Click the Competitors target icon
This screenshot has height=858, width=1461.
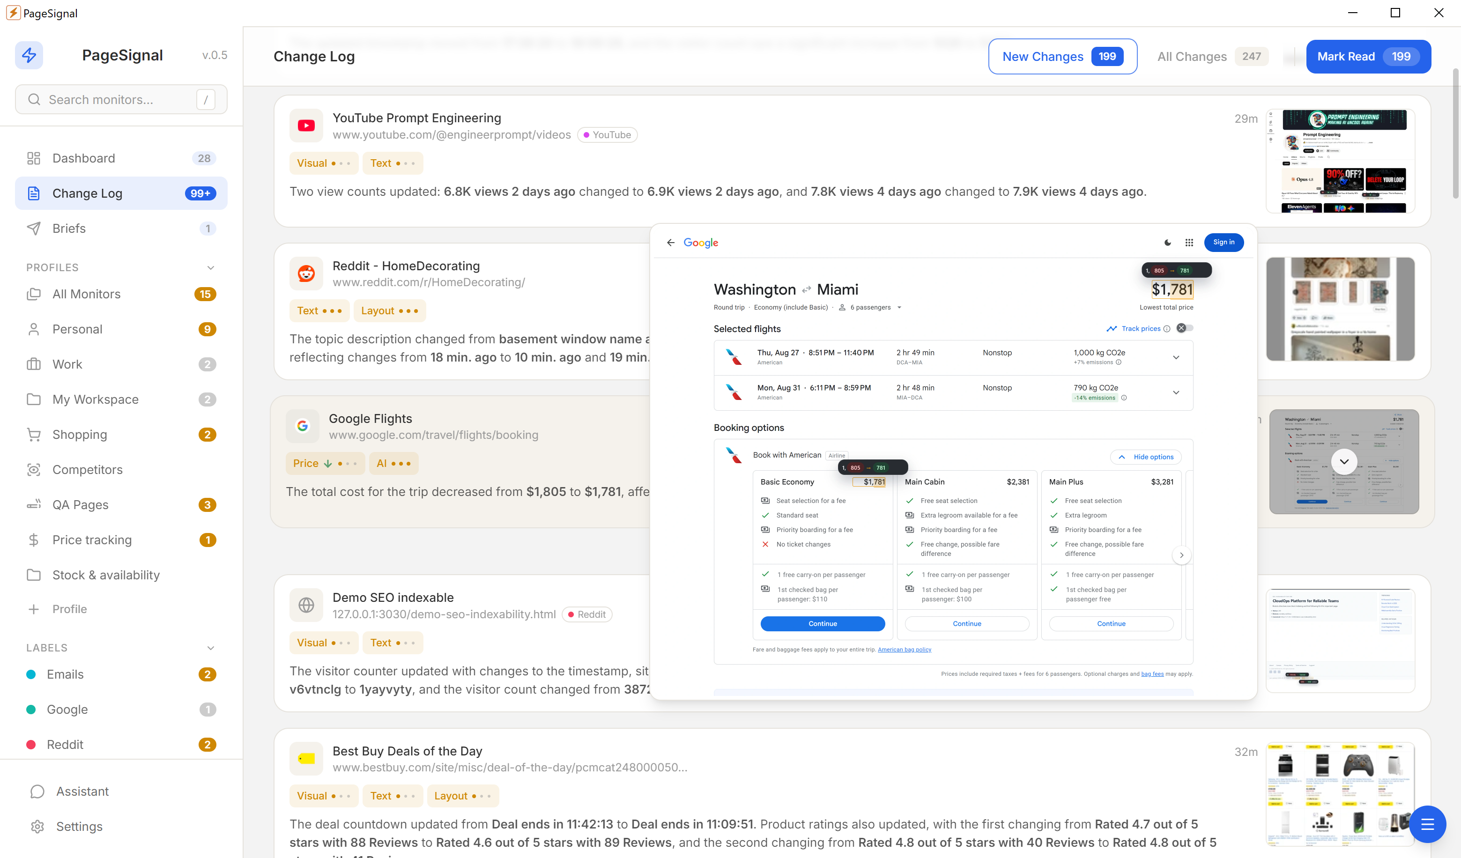(x=34, y=470)
